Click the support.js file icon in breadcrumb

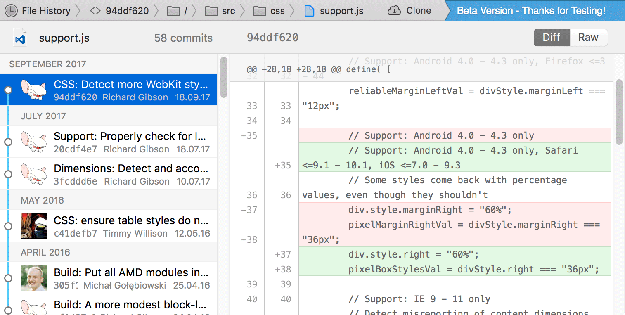click(309, 11)
